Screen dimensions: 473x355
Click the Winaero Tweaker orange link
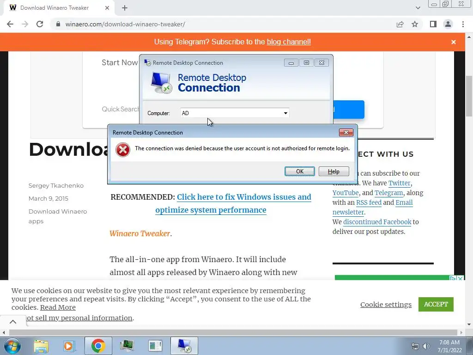pyautogui.click(x=139, y=233)
